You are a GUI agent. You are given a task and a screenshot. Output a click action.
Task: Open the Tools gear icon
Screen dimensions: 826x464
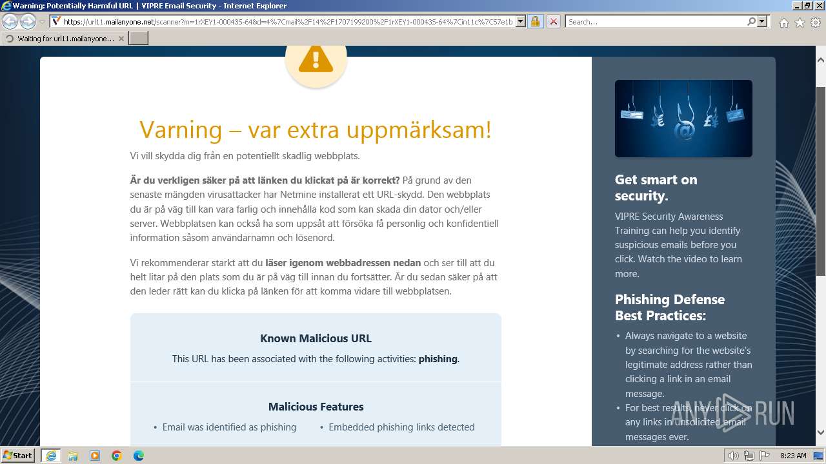coord(816,22)
